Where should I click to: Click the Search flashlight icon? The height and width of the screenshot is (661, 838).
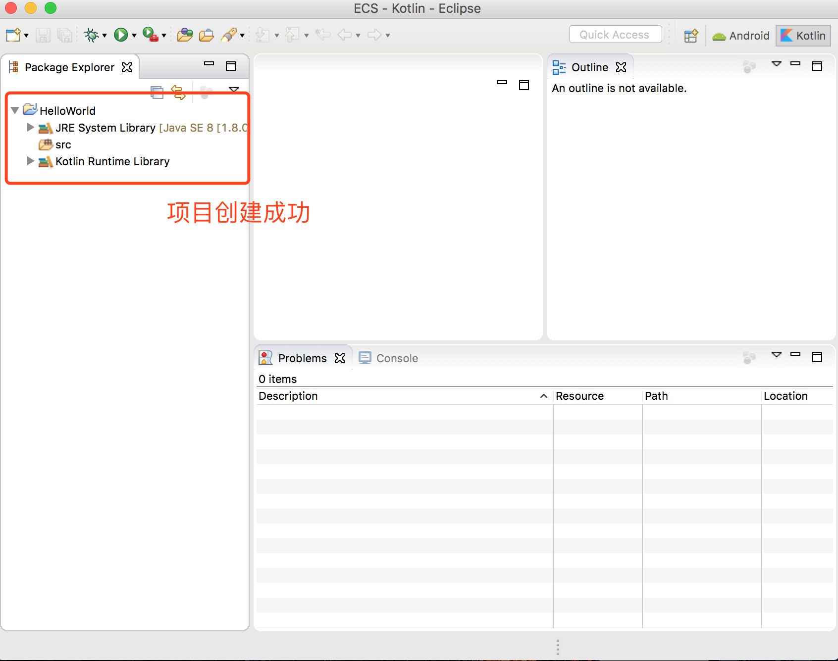(229, 35)
